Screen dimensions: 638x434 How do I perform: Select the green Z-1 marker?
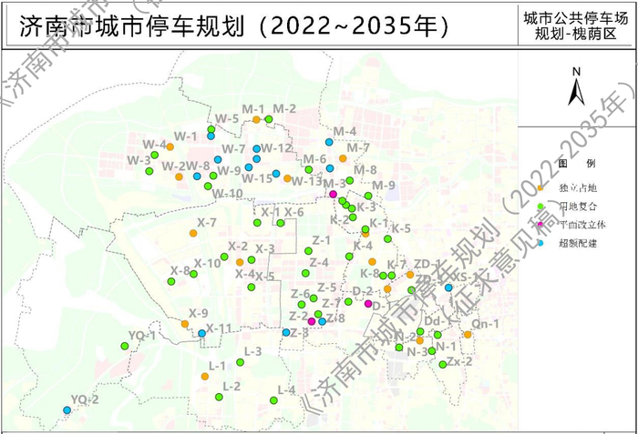308,251
